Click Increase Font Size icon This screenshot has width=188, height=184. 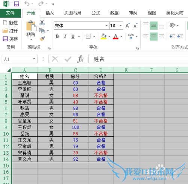click(128, 26)
